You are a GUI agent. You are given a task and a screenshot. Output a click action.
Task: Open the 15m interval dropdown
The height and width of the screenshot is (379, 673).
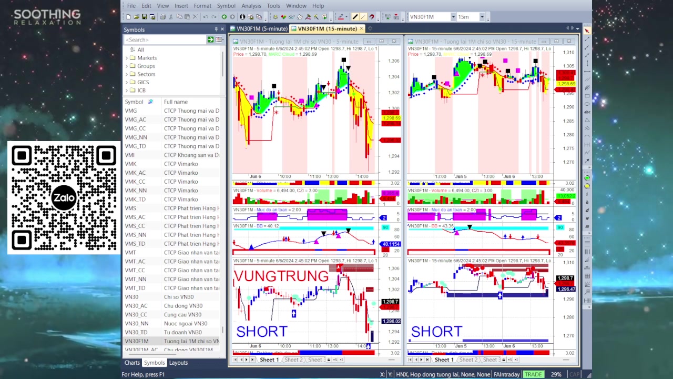pos(482,17)
